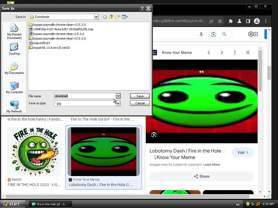This screenshot has width=278, height=208.
Task: Click the help question mark in Save As title bar
Action: tap(142, 8)
